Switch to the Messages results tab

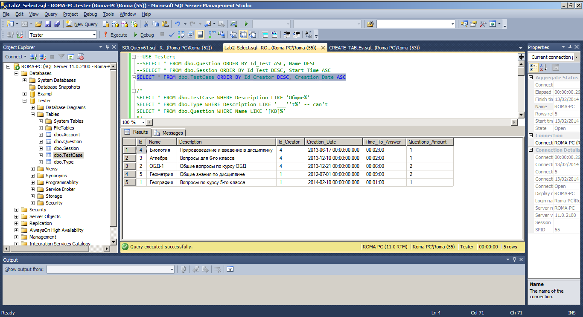[169, 133]
